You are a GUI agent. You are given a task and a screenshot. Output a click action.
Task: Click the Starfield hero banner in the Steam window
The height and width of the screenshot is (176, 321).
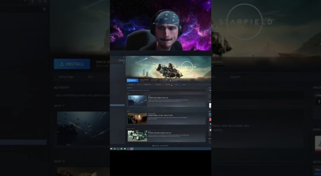[x=168, y=67]
